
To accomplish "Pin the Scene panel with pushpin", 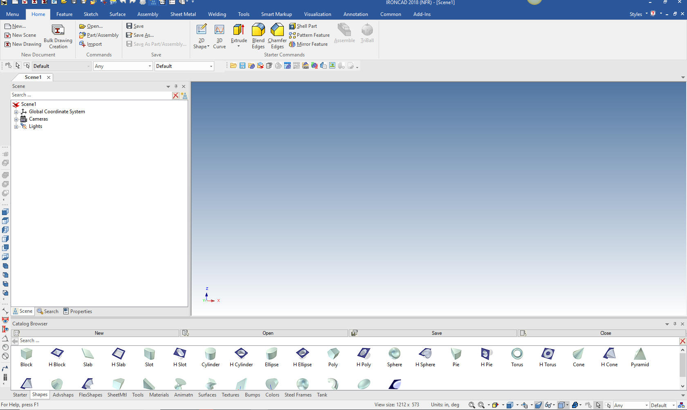I will click(176, 86).
